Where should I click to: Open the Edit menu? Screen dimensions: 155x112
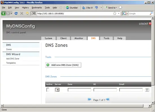click(x=10, y=8)
